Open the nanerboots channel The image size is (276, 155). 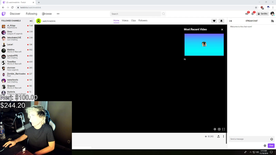(x=17, y=81)
